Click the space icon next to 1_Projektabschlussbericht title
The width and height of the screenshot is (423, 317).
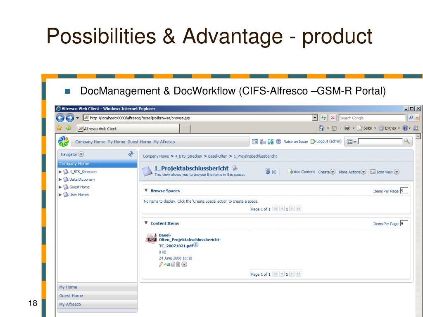(x=147, y=171)
